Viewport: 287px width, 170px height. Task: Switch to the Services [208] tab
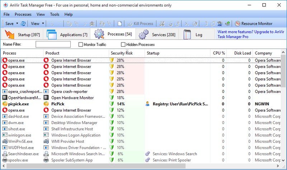pos(157,34)
